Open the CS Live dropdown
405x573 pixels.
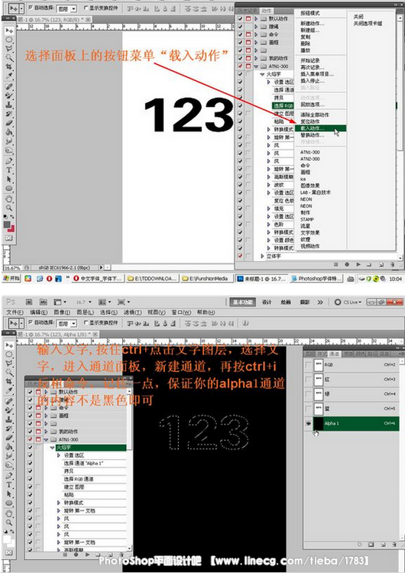tap(348, 303)
